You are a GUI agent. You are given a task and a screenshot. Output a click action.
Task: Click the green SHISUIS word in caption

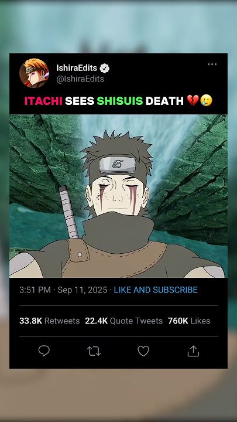[119, 101]
